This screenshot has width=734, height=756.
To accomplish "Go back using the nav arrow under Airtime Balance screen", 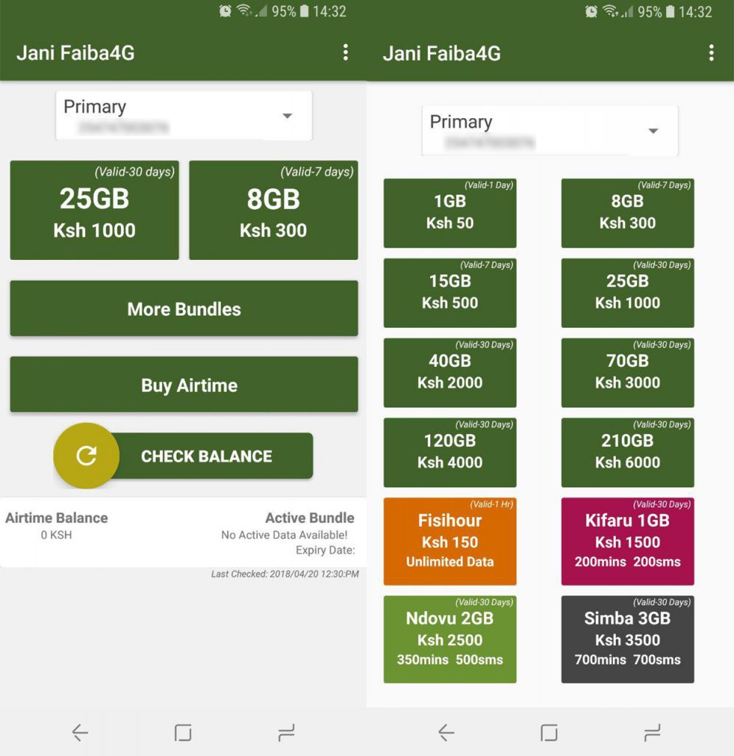I will pos(80,732).
